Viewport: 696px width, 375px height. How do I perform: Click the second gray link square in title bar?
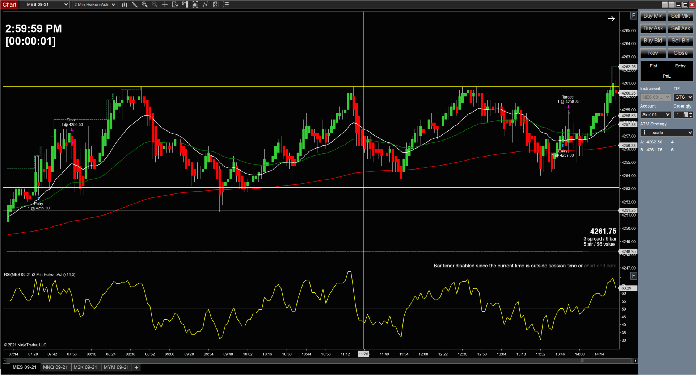point(671,5)
